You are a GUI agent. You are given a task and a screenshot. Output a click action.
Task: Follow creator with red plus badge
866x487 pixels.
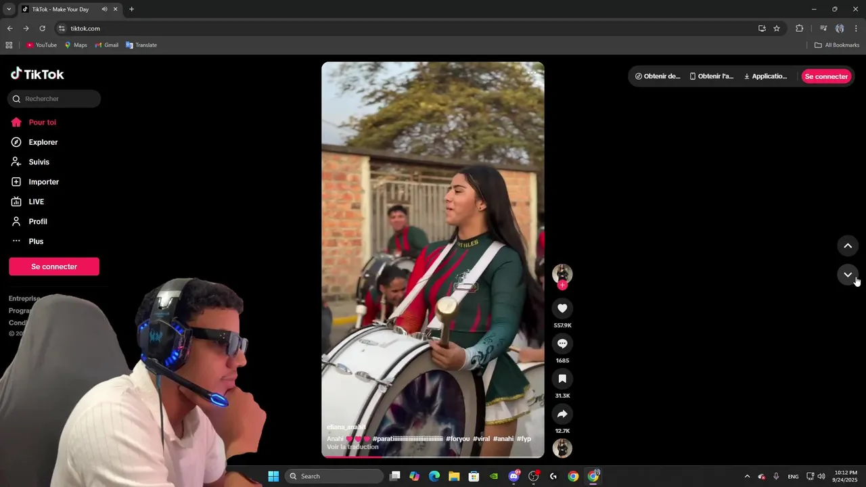[x=562, y=285]
